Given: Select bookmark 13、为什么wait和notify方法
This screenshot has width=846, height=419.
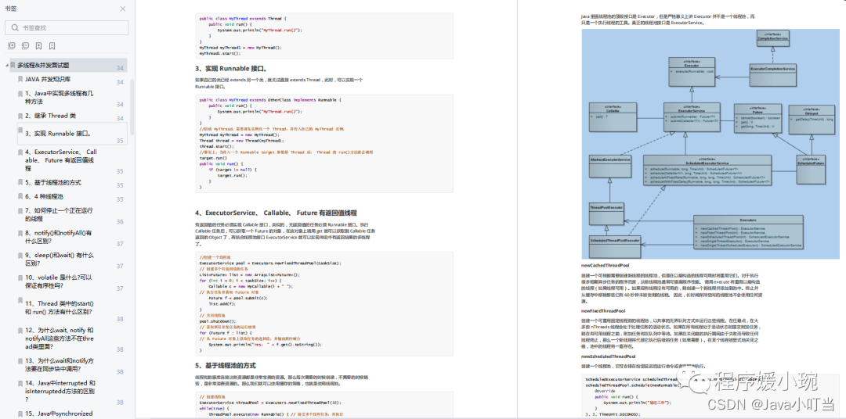Looking at the screenshot, I should pos(60,364).
